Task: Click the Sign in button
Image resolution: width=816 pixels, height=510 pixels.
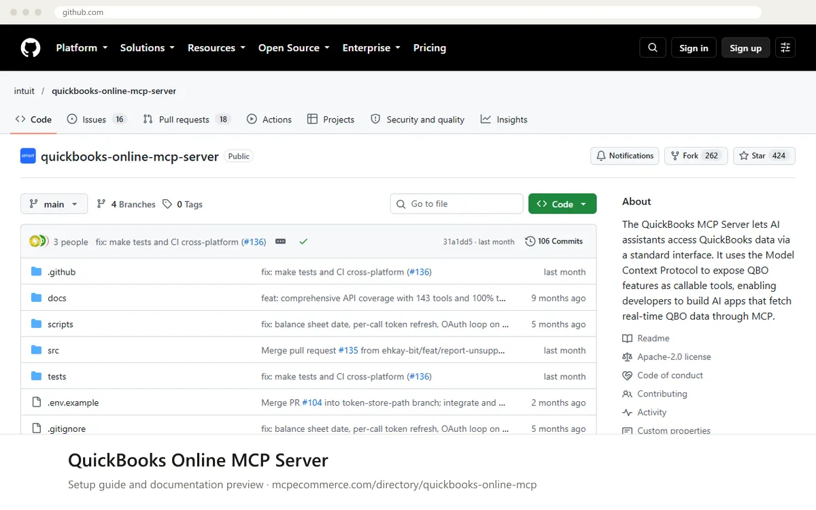Action: click(694, 48)
